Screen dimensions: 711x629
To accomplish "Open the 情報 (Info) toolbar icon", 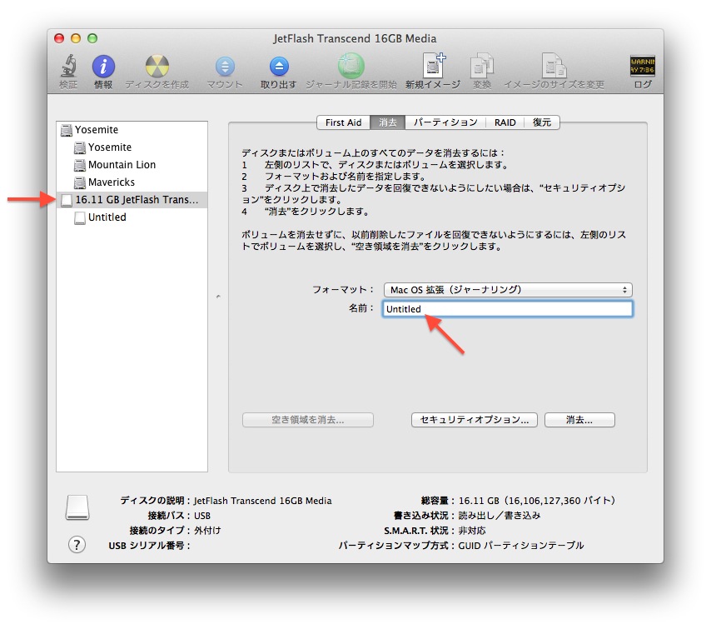I will click(103, 67).
